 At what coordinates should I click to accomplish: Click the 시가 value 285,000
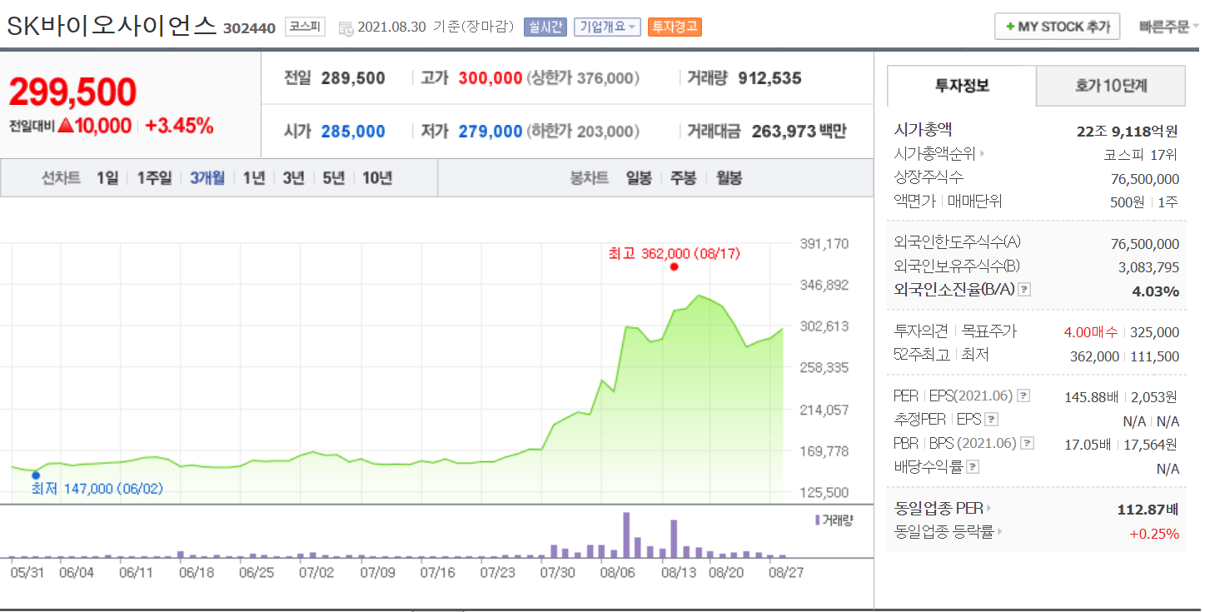353,132
